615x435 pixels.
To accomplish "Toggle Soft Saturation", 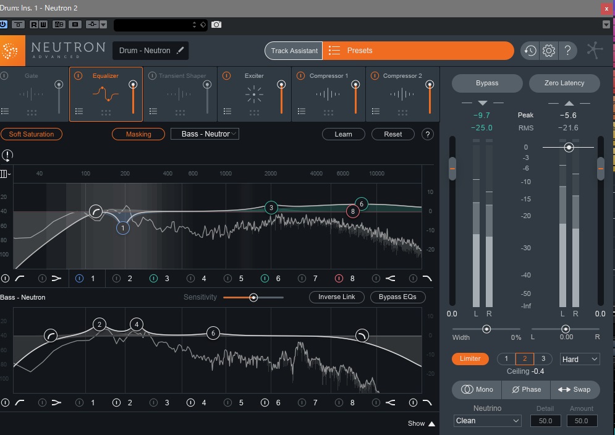I will 32,134.
